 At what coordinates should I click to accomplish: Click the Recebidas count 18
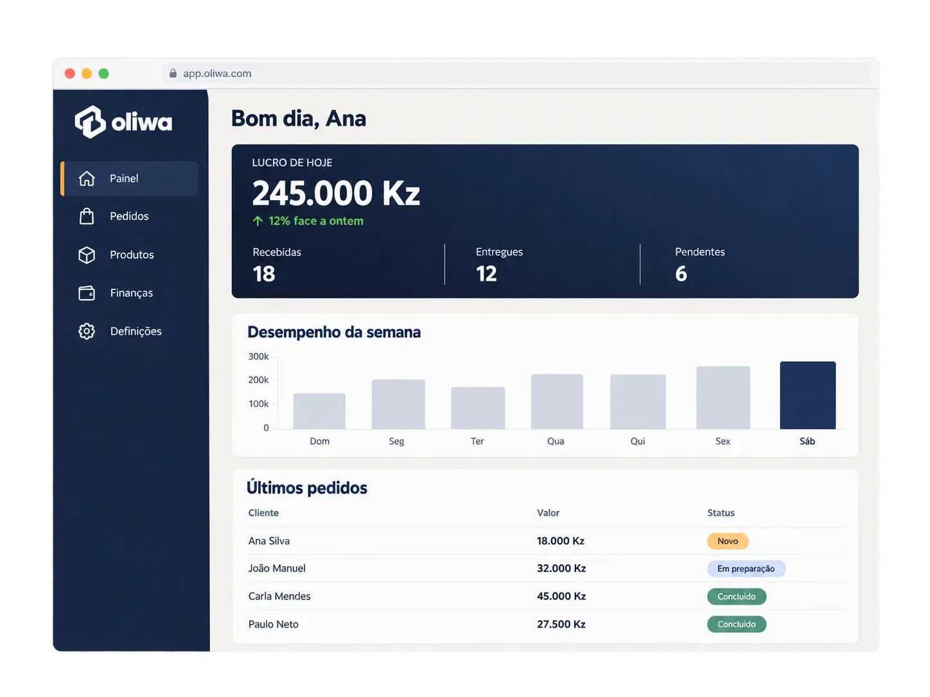[264, 274]
